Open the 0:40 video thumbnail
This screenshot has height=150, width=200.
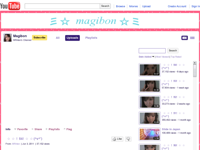(x=150, y=118)
